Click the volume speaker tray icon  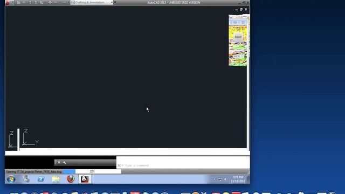click(x=225, y=179)
